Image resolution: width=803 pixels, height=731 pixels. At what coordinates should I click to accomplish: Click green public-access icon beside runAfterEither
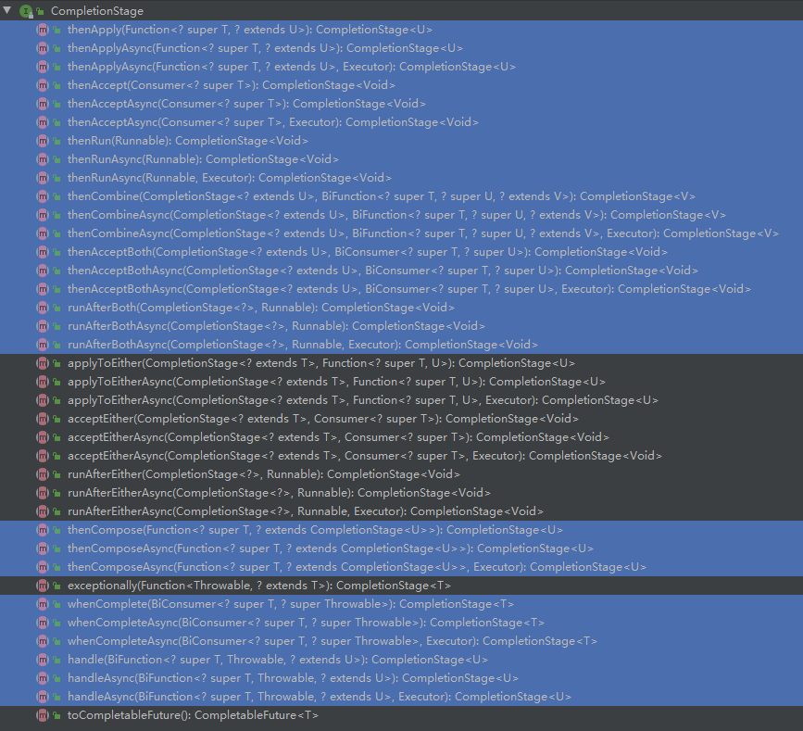click(56, 474)
